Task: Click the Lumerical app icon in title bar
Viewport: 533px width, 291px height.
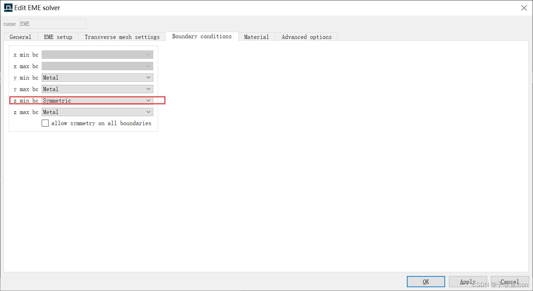Action: tap(8, 8)
